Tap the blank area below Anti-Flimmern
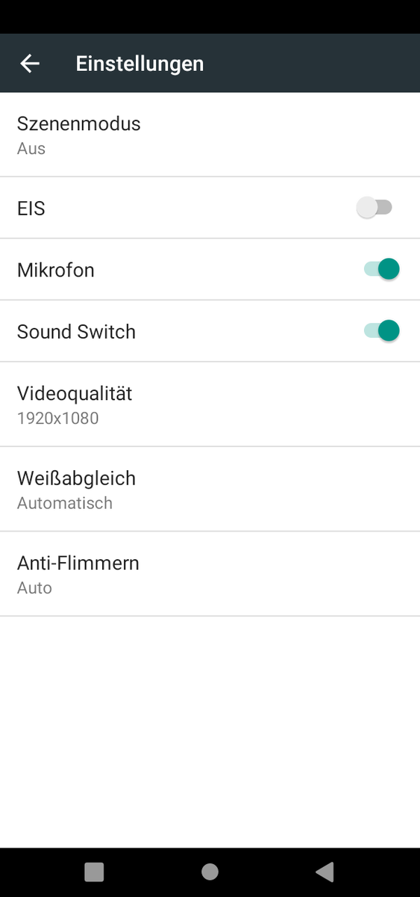 click(x=210, y=733)
